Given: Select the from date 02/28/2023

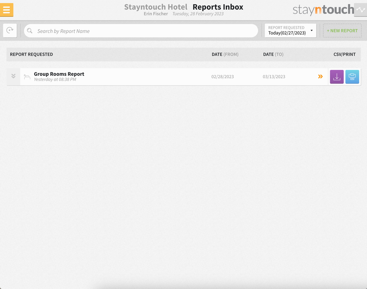Looking at the screenshot, I should [x=223, y=77].
